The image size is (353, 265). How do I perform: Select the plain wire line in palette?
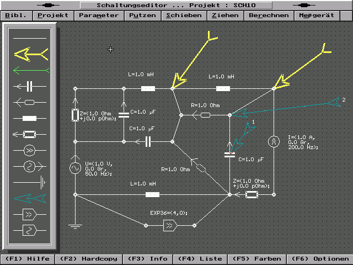pyautogui.click(x=30, y=39)
